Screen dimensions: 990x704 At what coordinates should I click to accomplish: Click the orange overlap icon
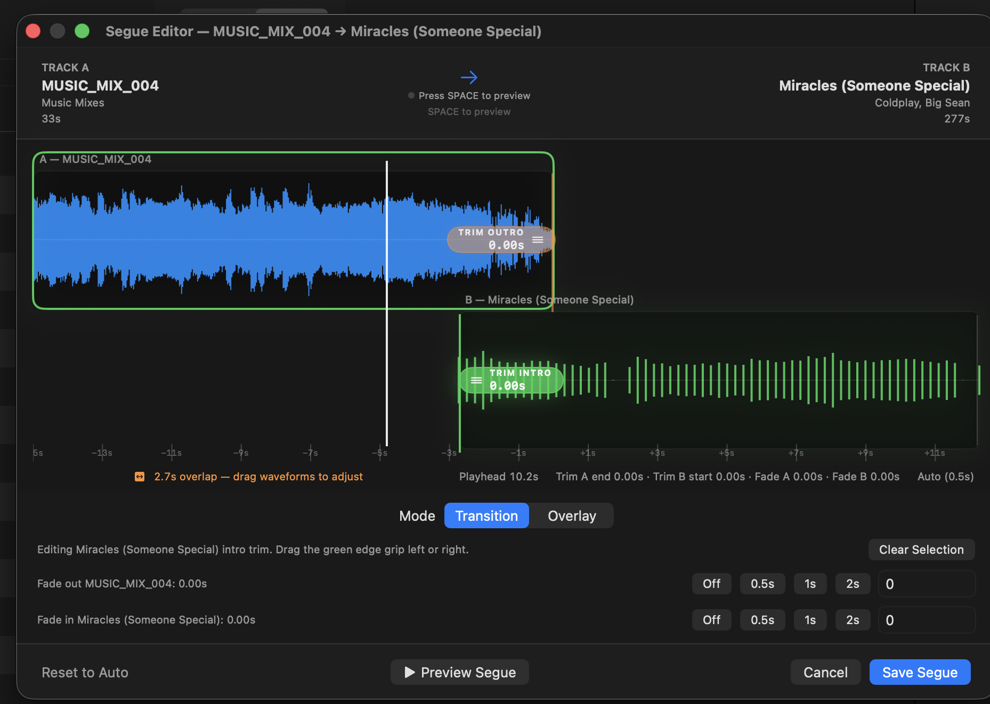tap(140, 477)
